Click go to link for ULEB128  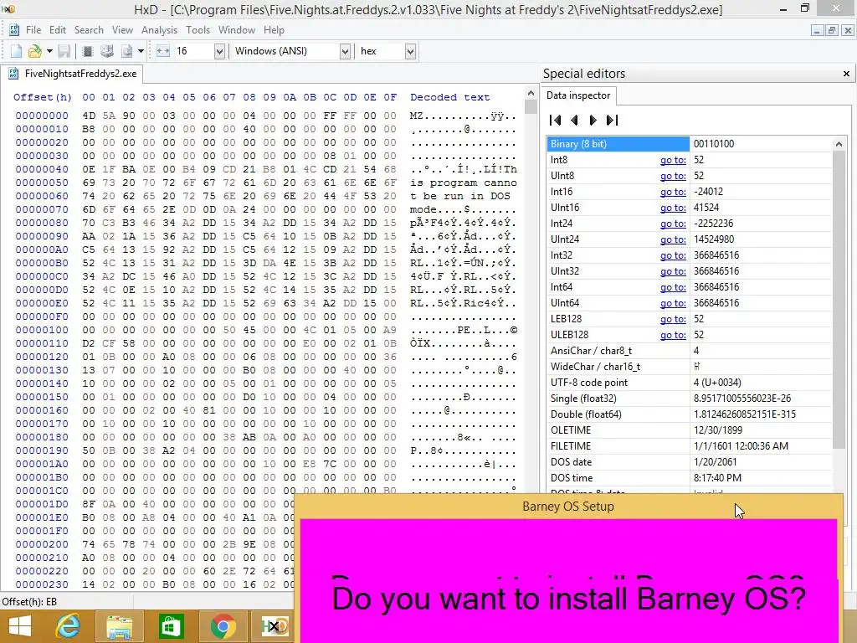pyautogui.click(x=673, y=334)
